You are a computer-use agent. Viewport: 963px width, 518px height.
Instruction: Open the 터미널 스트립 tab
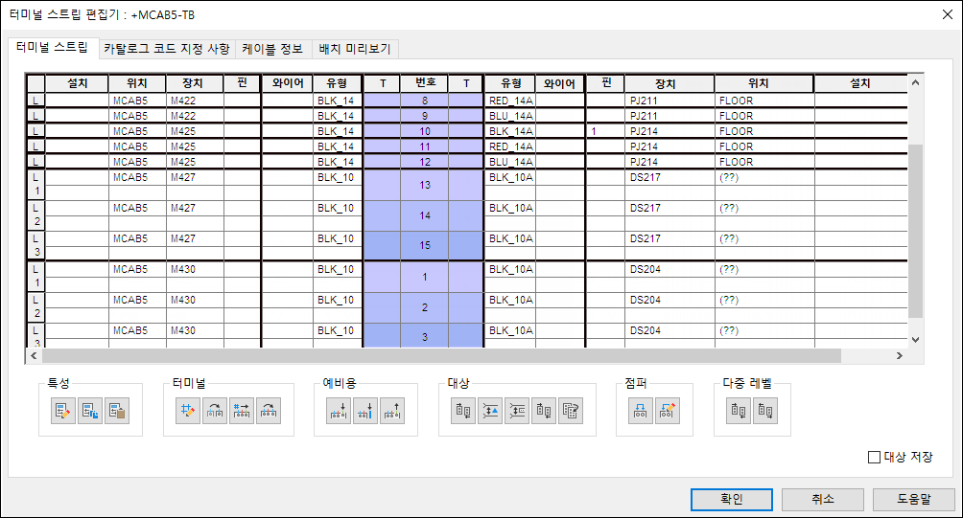[52, 47]
